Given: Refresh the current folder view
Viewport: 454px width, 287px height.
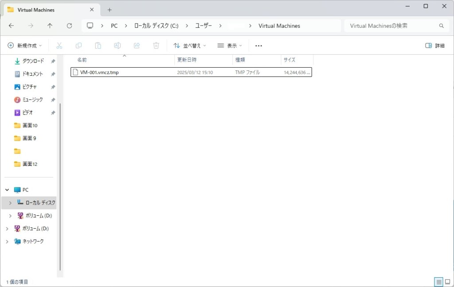Looking at the screenshot, I should pyautogui.click(x=69, y=26).
